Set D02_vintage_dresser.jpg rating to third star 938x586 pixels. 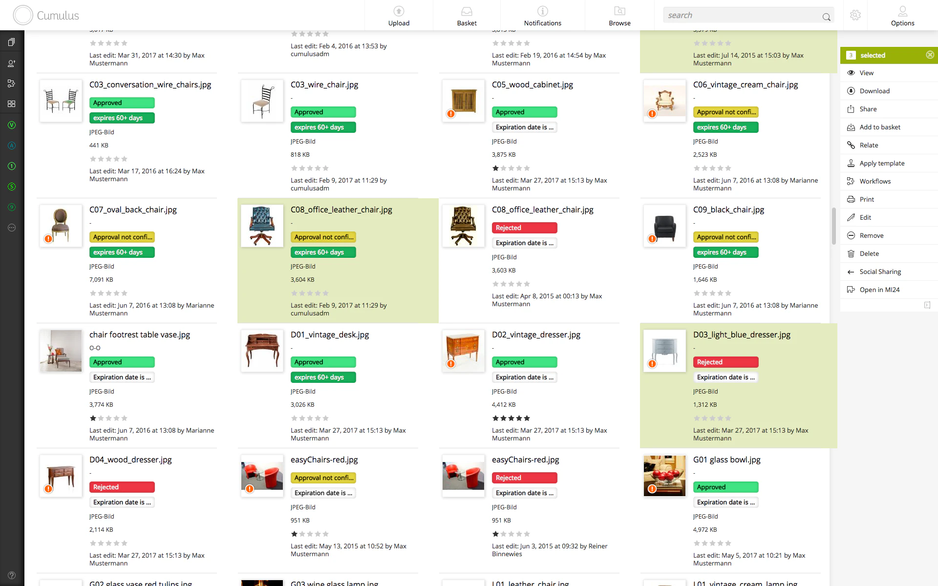511,418
